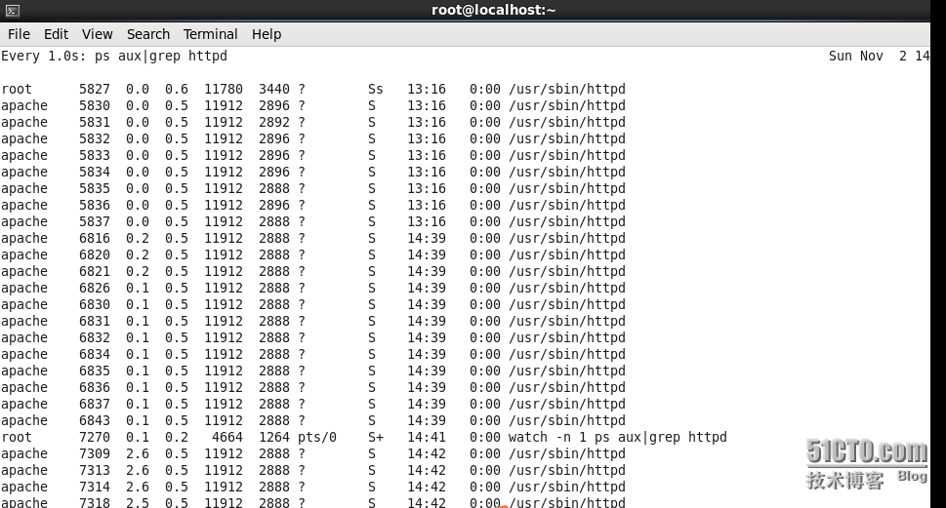Select PID 6832 in the process list

click(95, 338)
